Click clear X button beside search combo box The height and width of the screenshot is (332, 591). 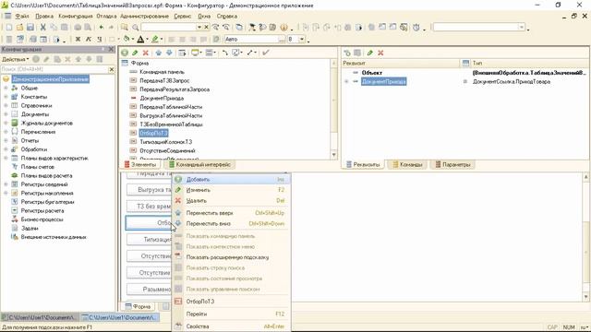click(206, 27)
